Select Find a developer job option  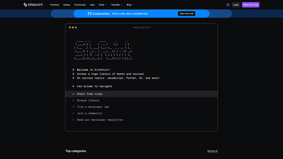[x=93, y=107]
